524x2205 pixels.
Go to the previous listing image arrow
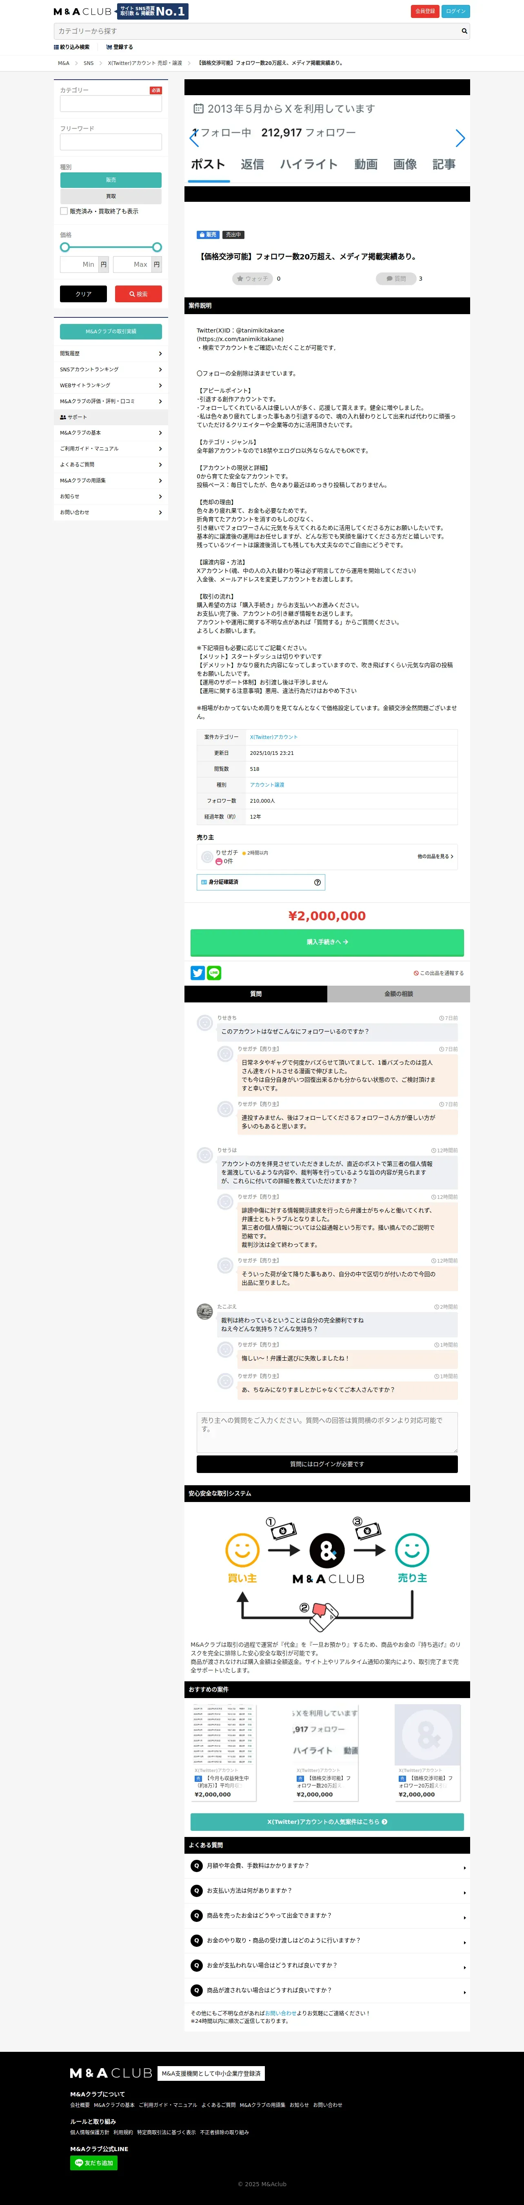193,138
